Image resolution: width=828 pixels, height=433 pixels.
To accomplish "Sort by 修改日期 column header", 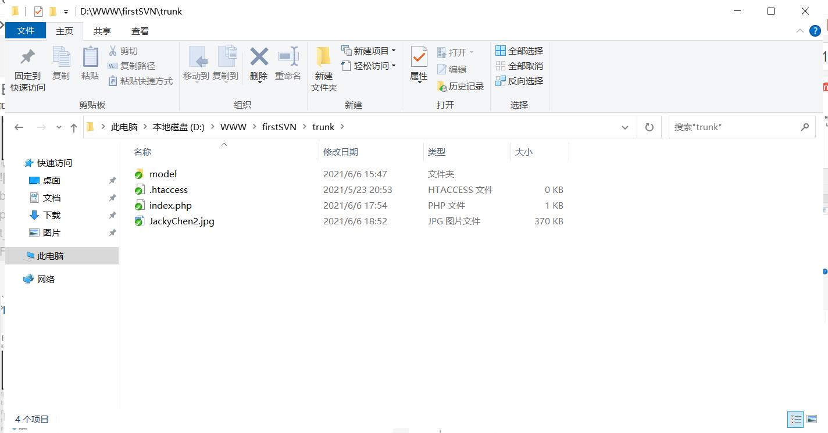I will [341, 152].
